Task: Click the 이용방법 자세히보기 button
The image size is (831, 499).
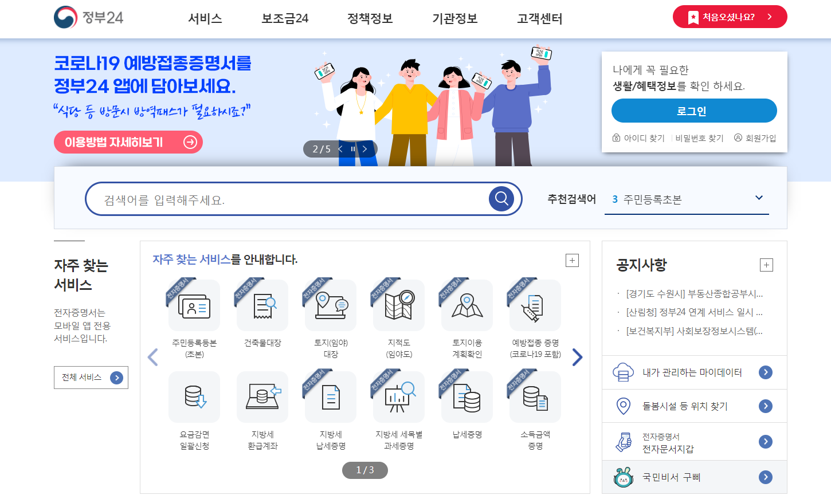Action: [x=128, y=142]
